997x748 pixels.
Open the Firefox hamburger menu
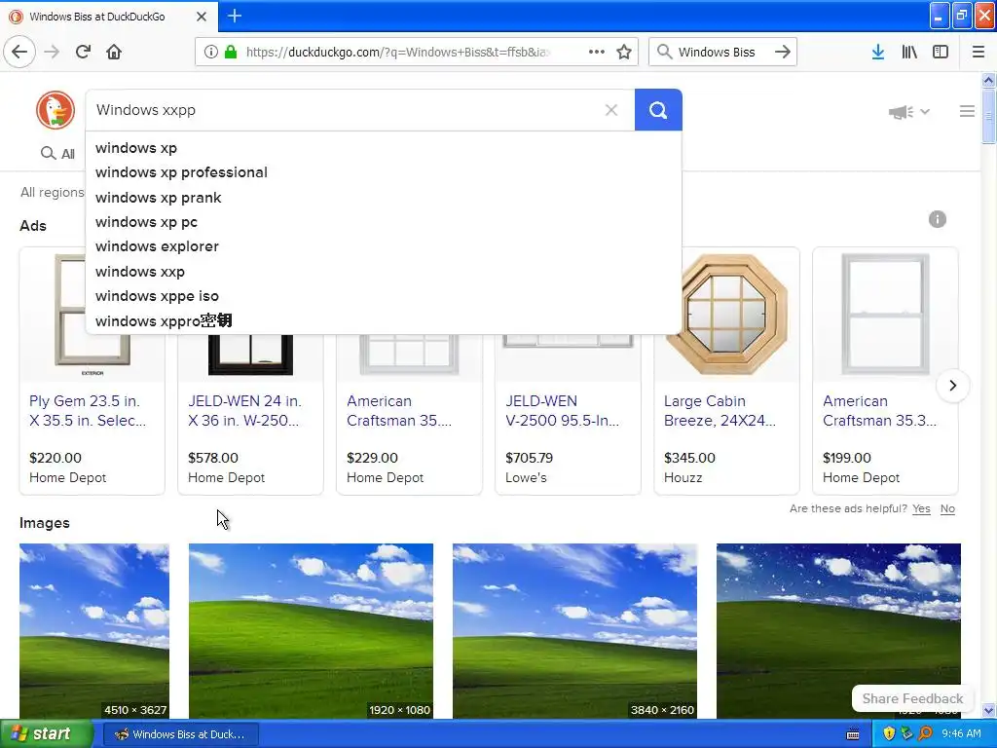pos(979,52)
